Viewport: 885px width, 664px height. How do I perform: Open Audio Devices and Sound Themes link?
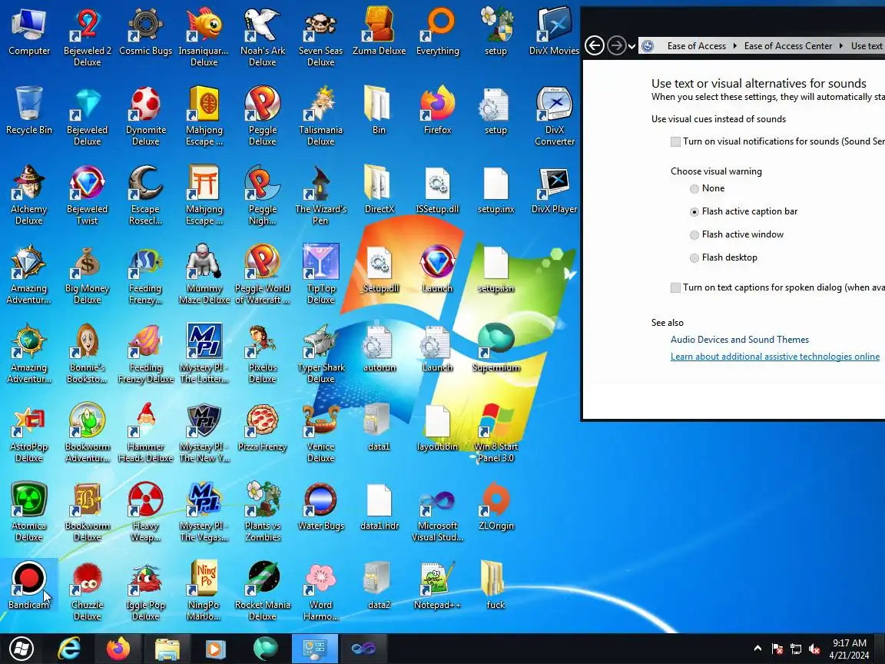(x=739, y=340)
